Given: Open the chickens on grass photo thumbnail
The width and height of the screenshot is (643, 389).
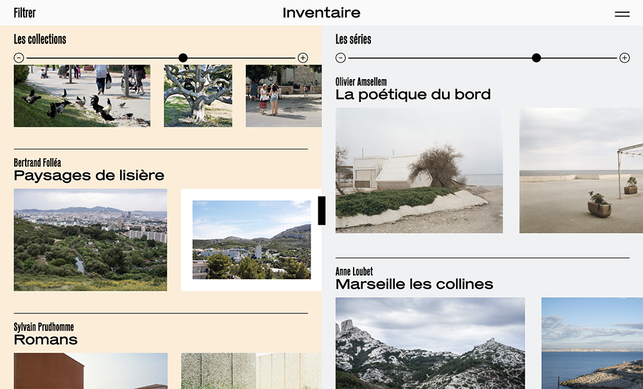Looking at the screenshot, I should (82, 96).
